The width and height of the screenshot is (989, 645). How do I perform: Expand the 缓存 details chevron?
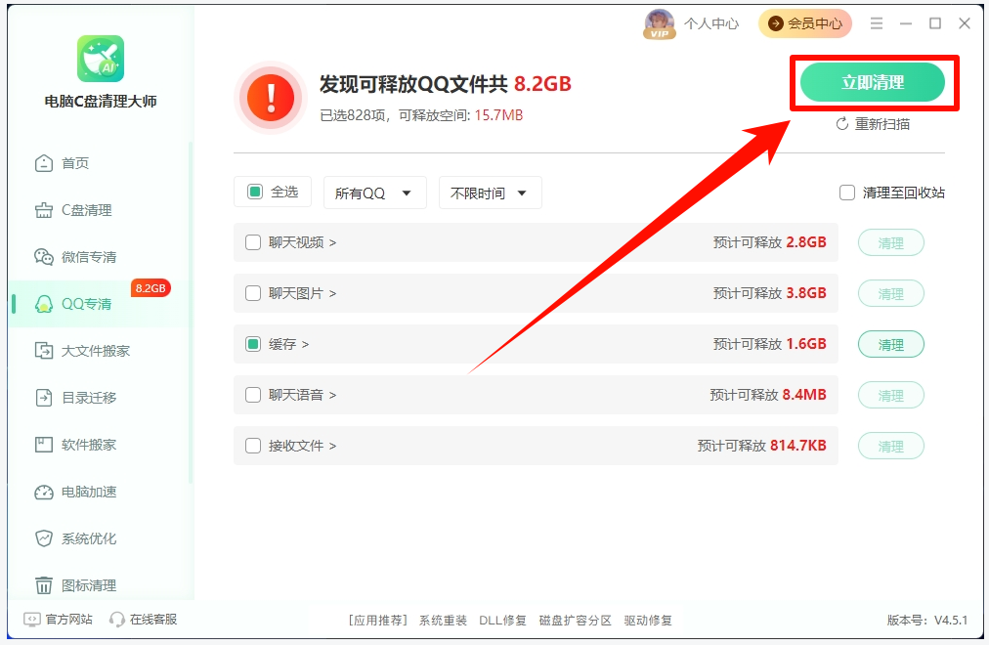(x=305, y=344)
